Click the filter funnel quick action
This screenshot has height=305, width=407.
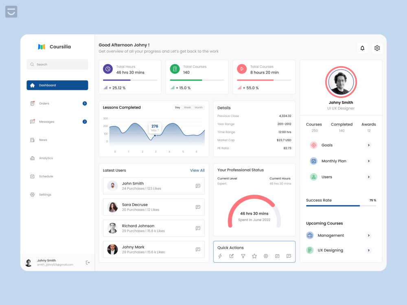(243, 256)
